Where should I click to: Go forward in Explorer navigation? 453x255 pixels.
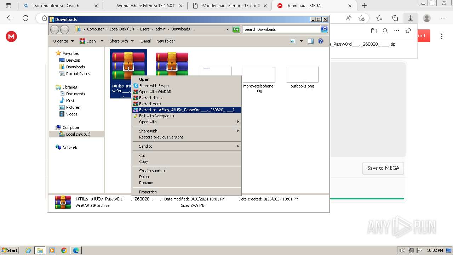click(64, 29)
